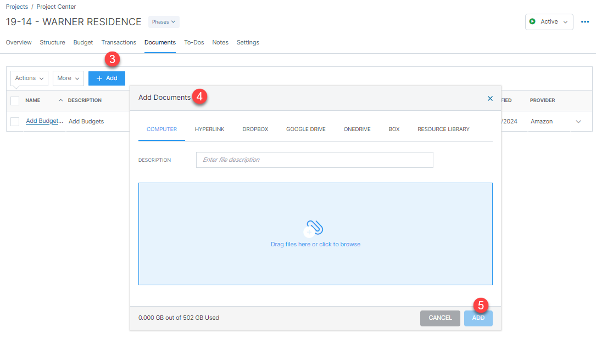Screen dimensions: 596x339
Task: Open the GOOGLE DRIVE tab in Add Documents
Action: click(x=305, y=129)
